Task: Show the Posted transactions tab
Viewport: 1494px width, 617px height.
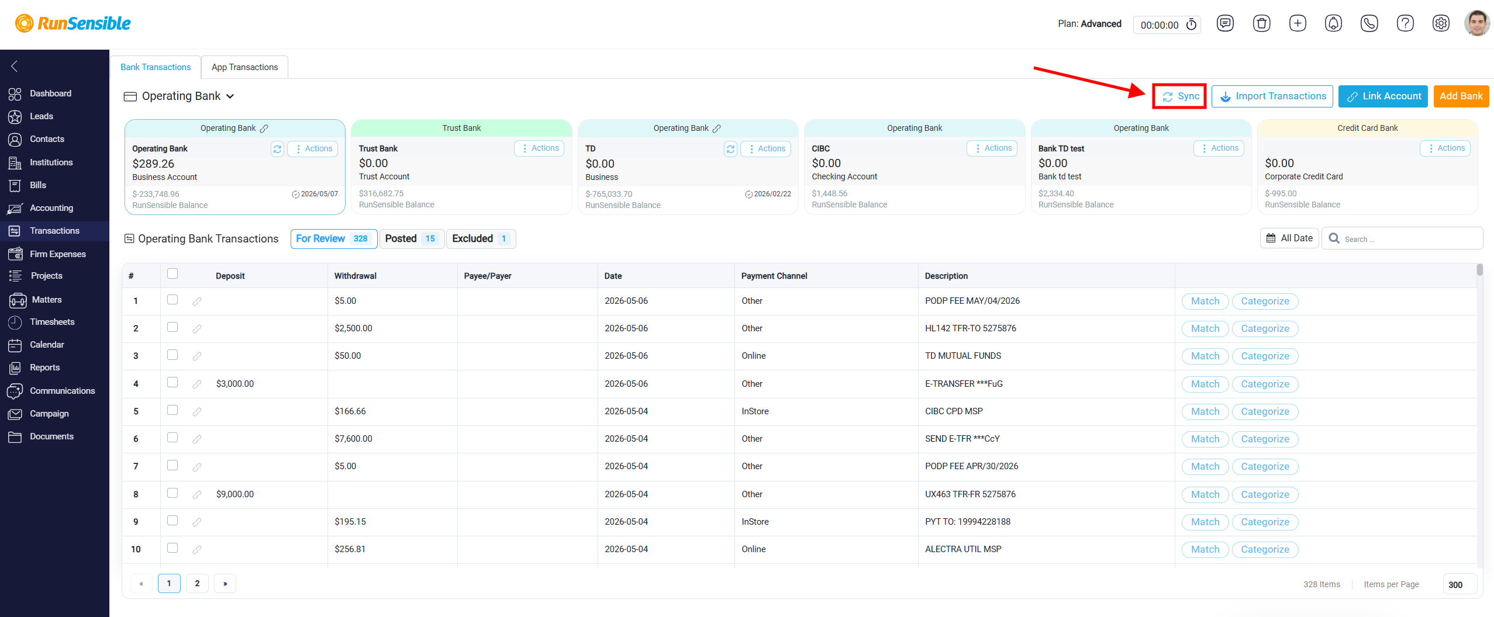Action: point(412,239)
